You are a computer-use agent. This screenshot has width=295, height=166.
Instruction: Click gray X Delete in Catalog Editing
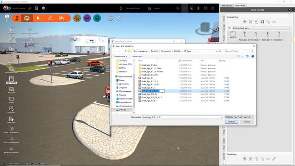pos(250,22)
